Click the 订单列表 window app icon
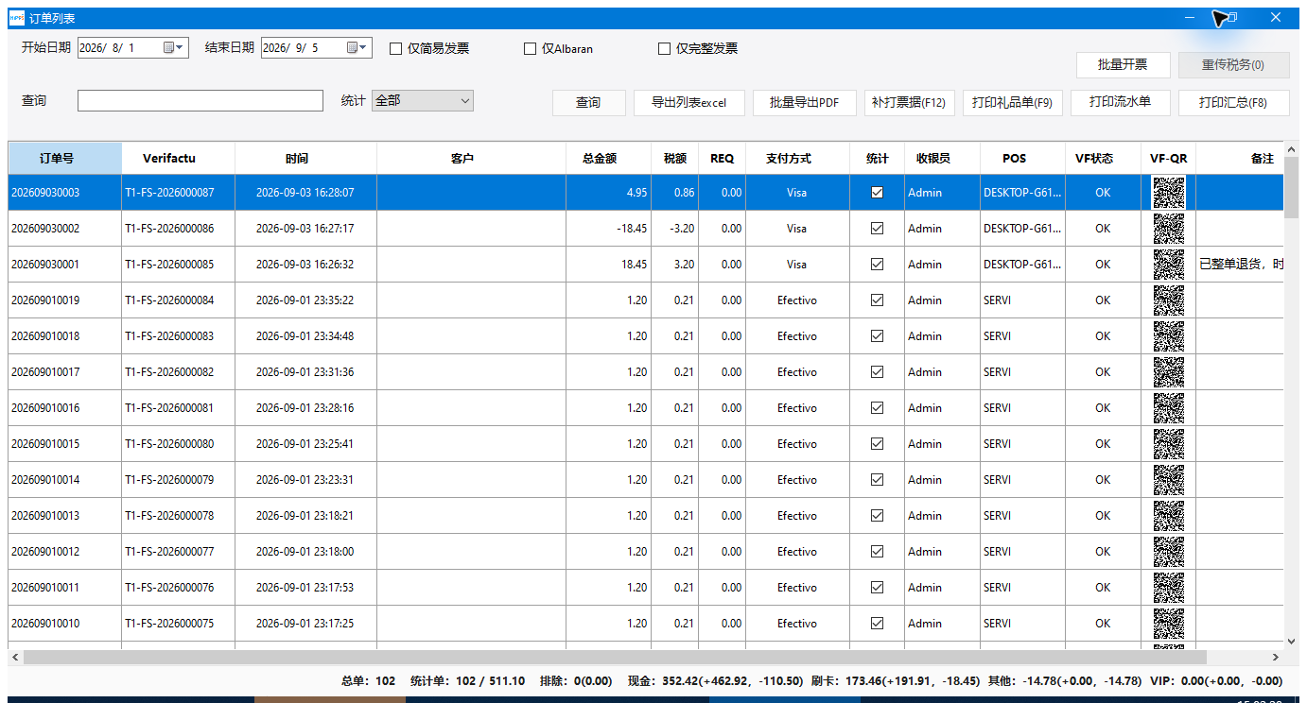 [17, 18]
